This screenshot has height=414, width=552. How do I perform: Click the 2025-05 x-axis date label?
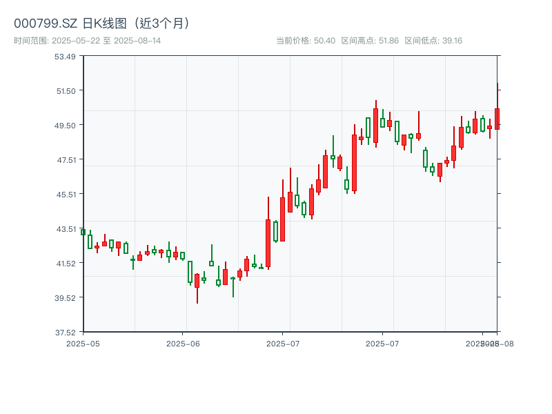pyautogui.click(x=83, y=343)
